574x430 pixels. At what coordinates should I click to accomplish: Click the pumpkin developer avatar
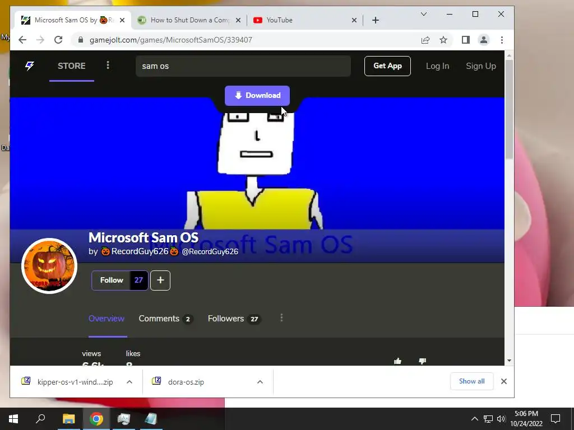pyautogui.click(x=49, y=266)
